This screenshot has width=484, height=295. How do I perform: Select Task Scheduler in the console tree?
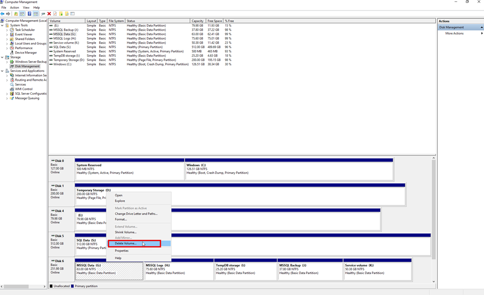coord(25,30)
